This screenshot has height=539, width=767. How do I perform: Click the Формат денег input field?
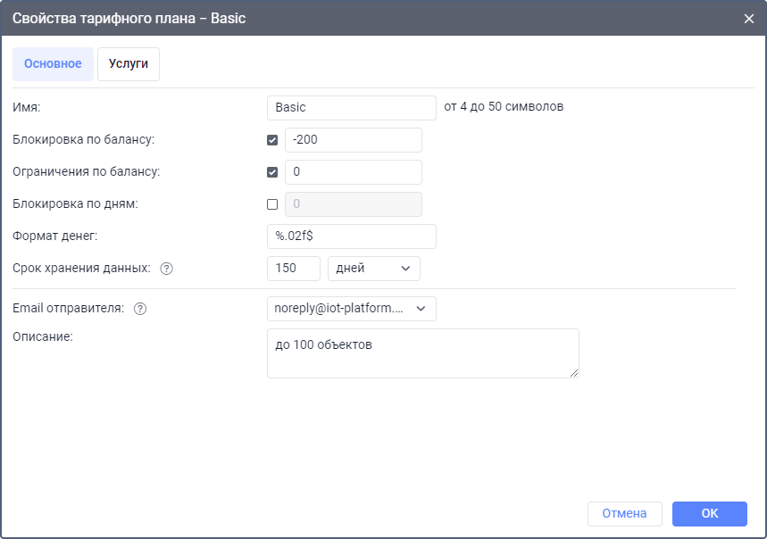pos(351,236)
